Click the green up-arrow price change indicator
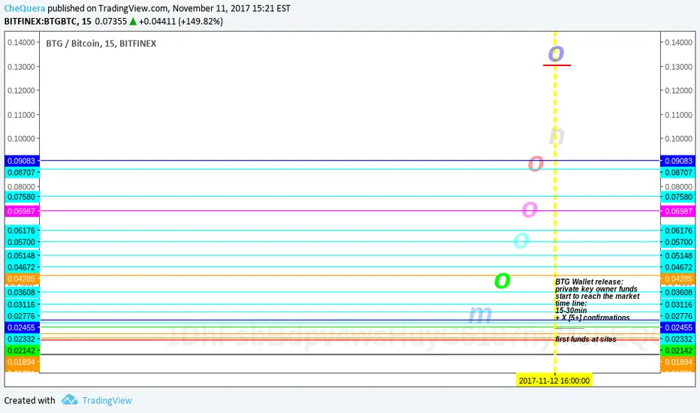The image size is (700, 413). point(133,22)
